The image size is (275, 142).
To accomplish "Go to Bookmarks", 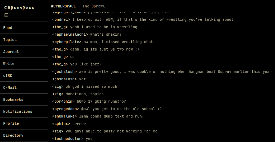I will (13, 99).
